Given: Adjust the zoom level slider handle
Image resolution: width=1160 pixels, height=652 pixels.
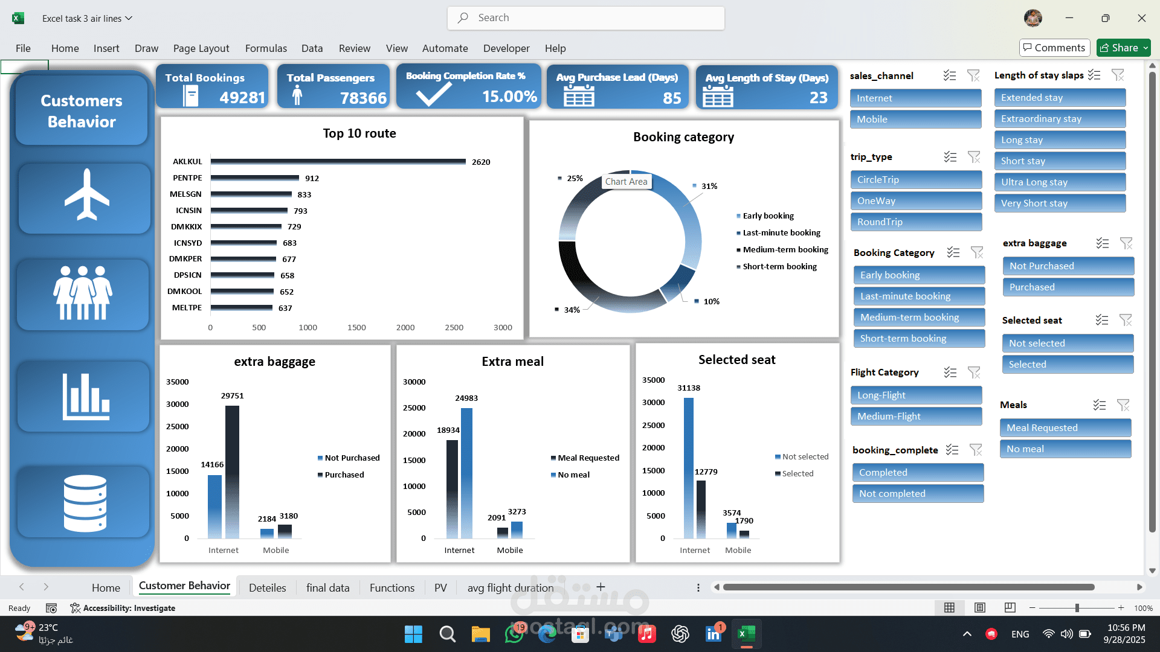Looking at the screenshot, I should [1077, 608].
